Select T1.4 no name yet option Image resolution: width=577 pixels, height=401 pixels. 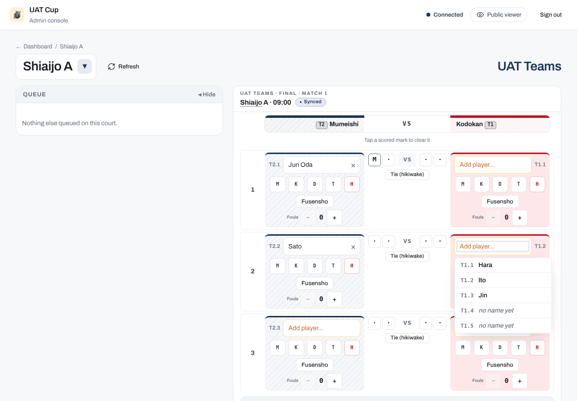click(503, 311)
